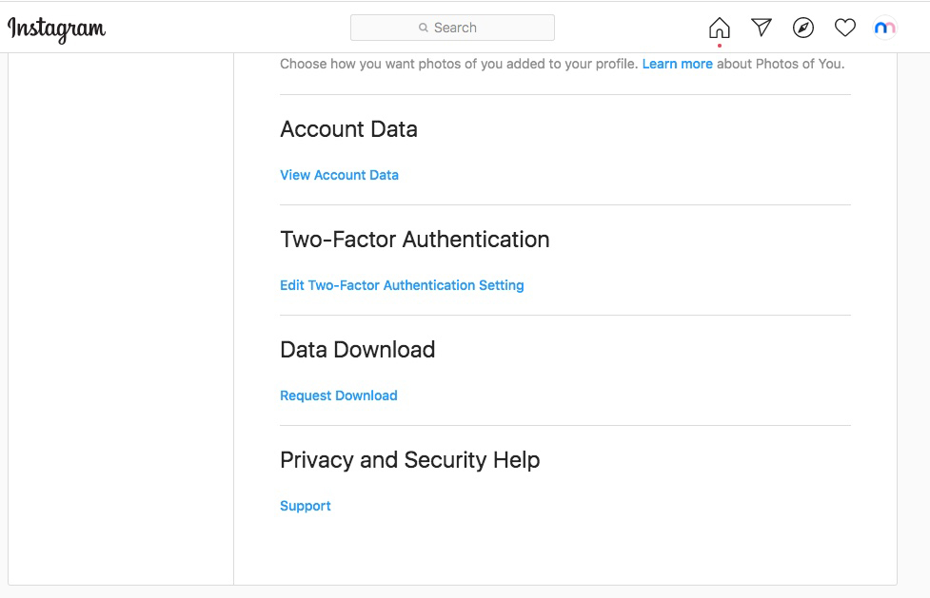Click the Data Download heading
The width and height of the screenshot is (930, 598).
[358, 350]
